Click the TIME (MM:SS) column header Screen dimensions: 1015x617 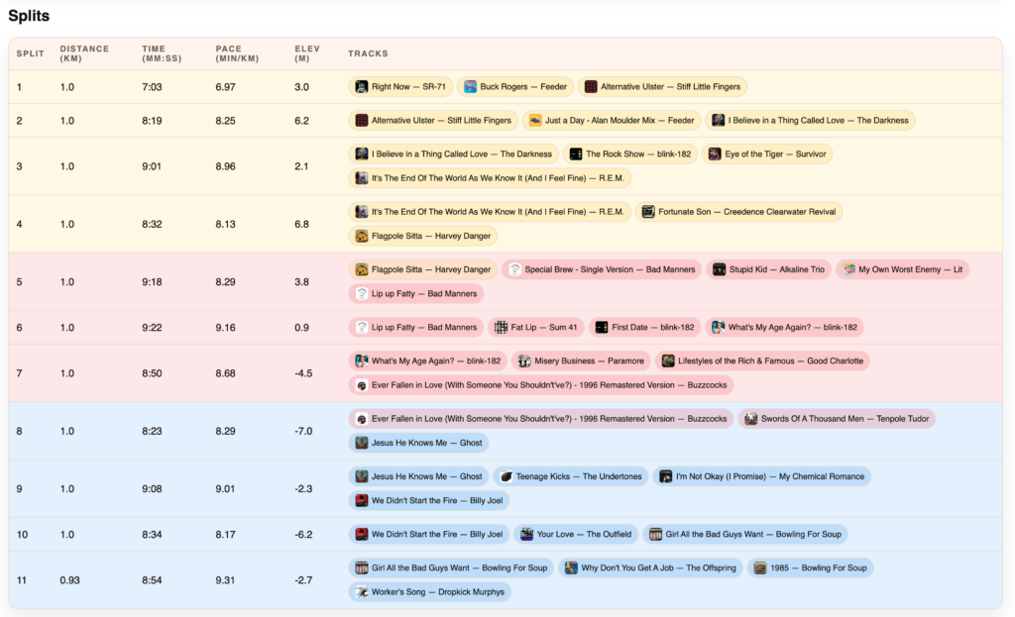[x=162, y=53]
